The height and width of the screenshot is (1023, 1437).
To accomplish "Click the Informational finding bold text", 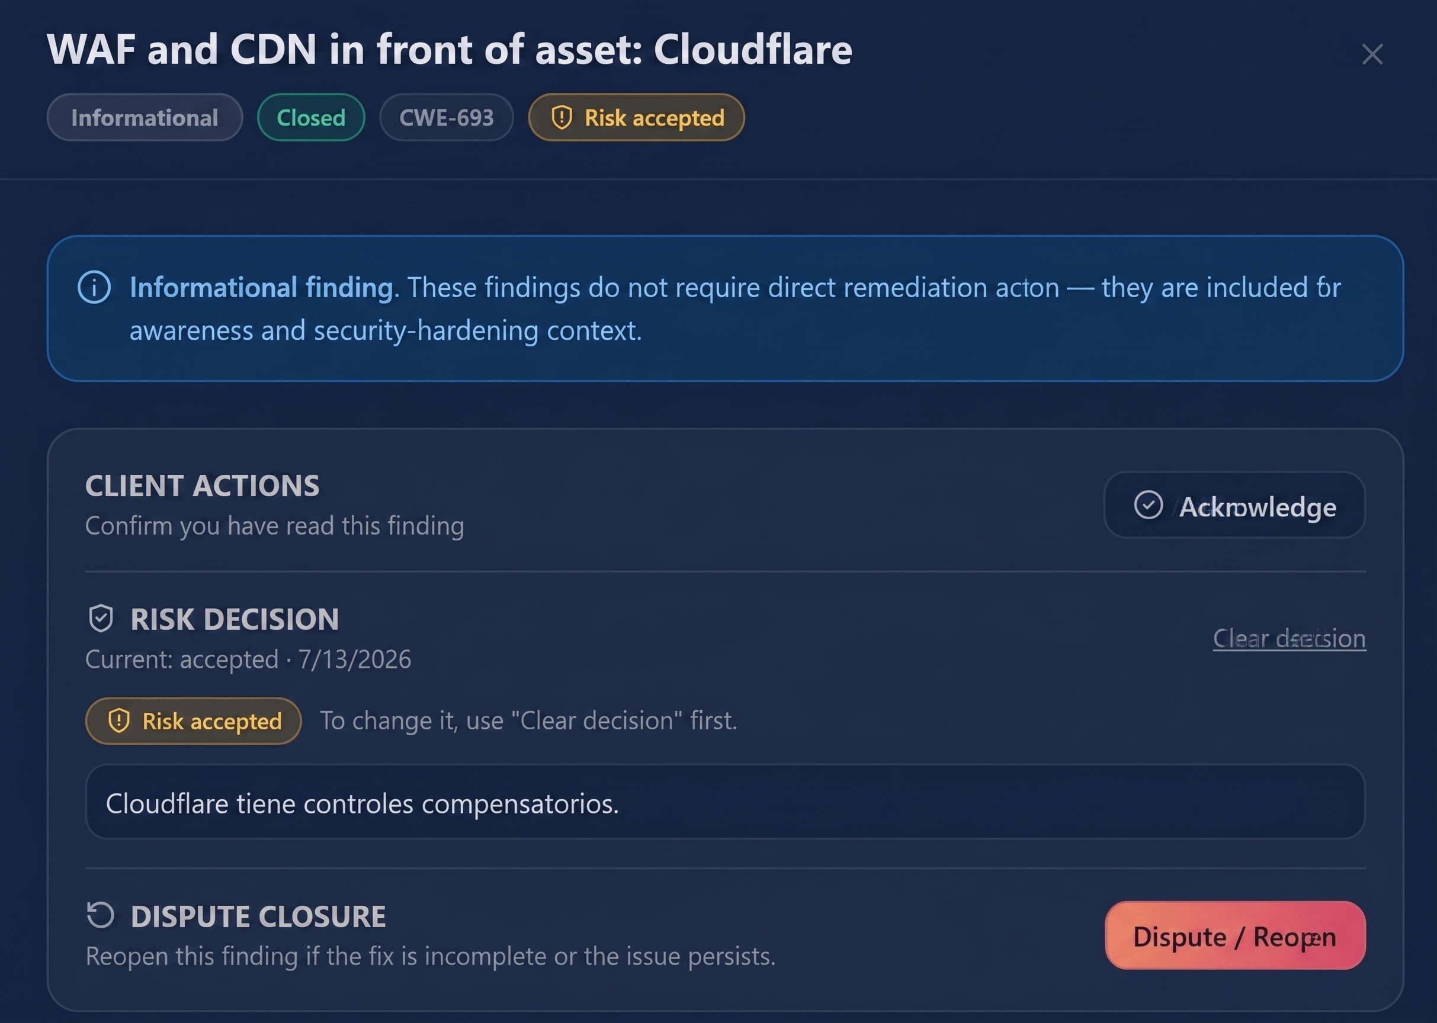I will pyautogui.click(x=262, y=288).
